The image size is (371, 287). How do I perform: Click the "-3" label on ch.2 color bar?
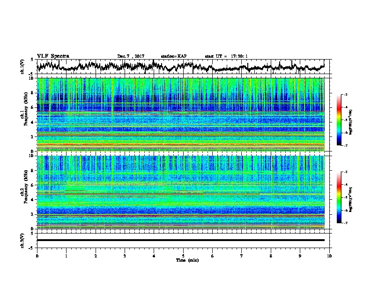tap(345, 172)
